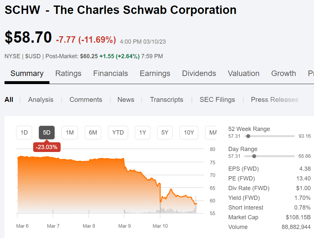Open the Transcripts filter

pos(167,100)
